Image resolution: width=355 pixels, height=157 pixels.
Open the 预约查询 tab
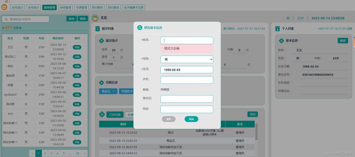[x=113, y=8]
